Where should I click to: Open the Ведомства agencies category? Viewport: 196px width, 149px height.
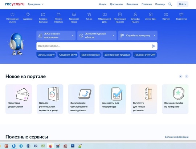point(181,16)
